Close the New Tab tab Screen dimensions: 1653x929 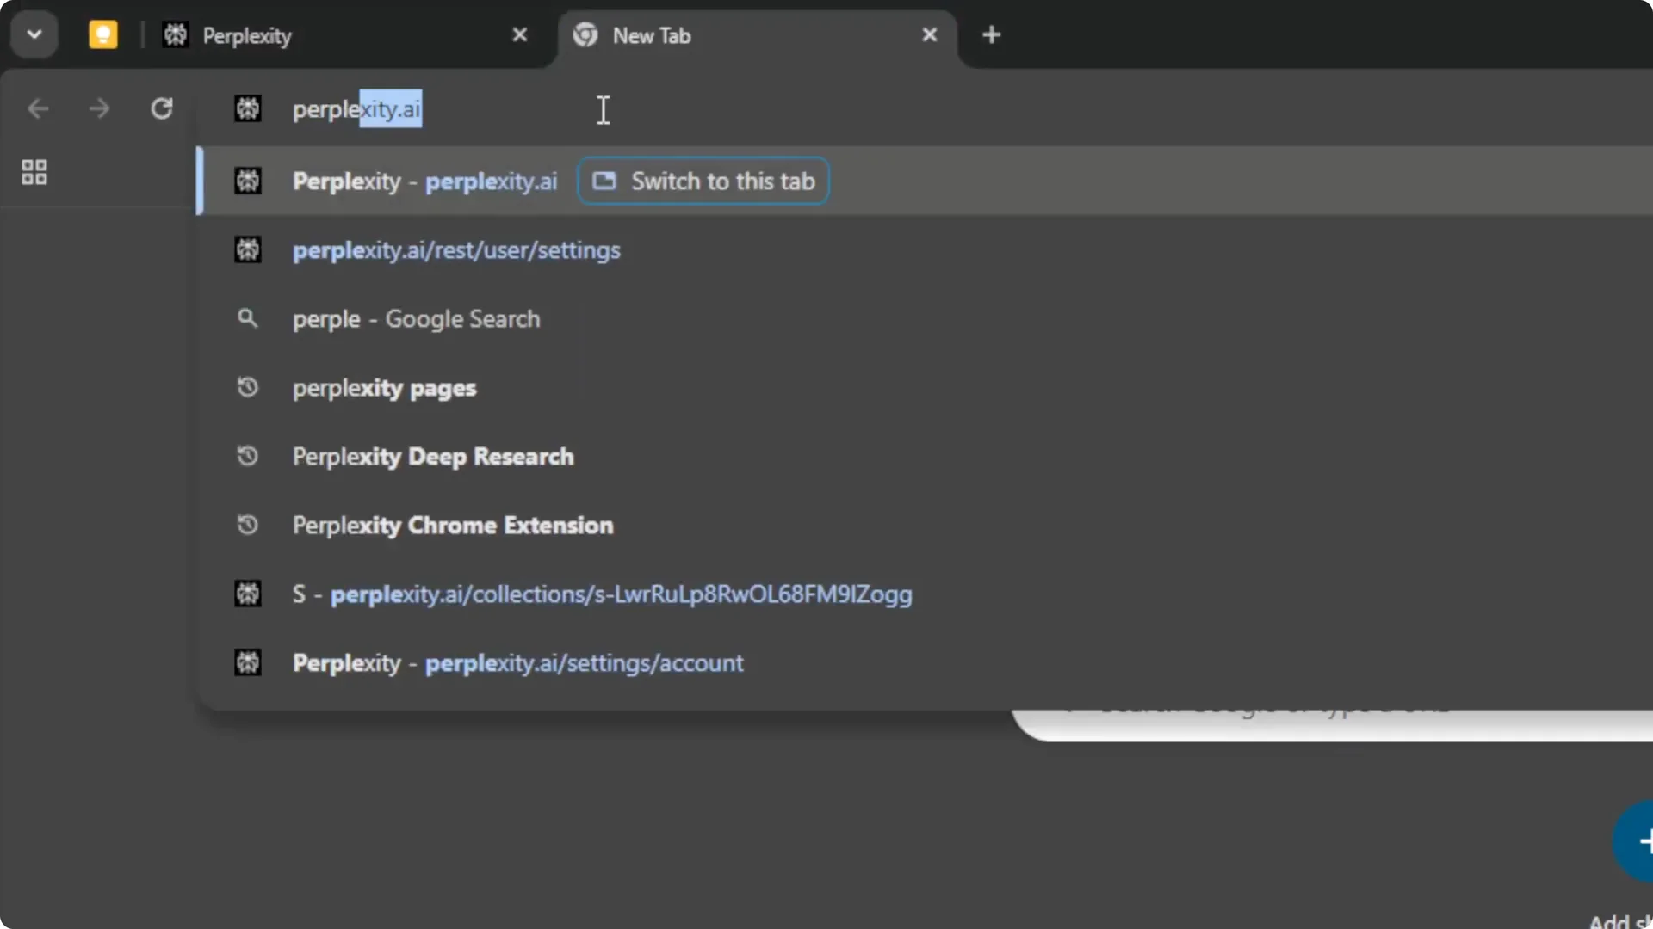930,34
